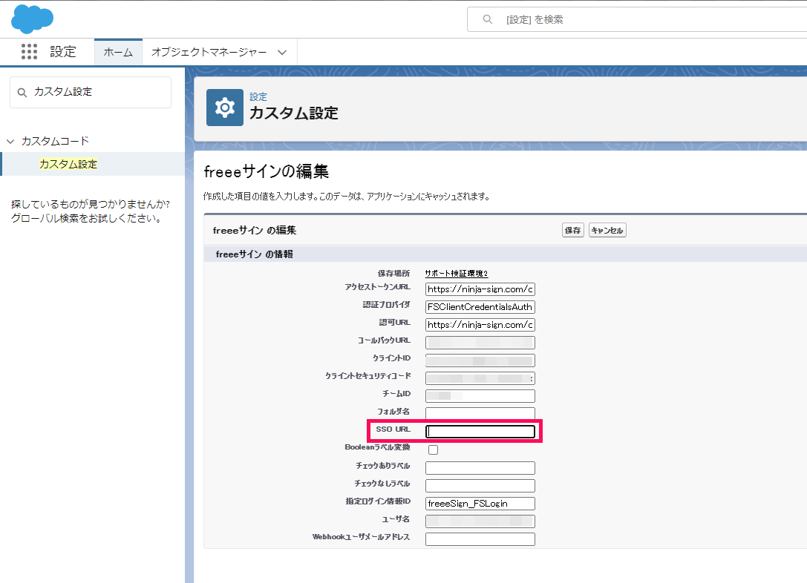
Task: Toggle the Booleanラベル変換 checkbox
Action: [434, 449]
